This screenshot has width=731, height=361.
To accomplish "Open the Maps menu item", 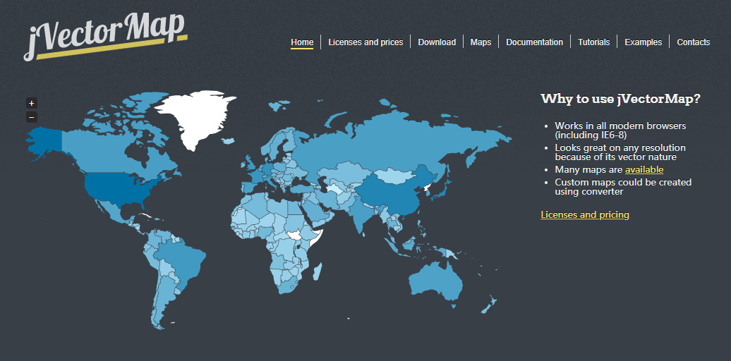I will coord(481,42).
